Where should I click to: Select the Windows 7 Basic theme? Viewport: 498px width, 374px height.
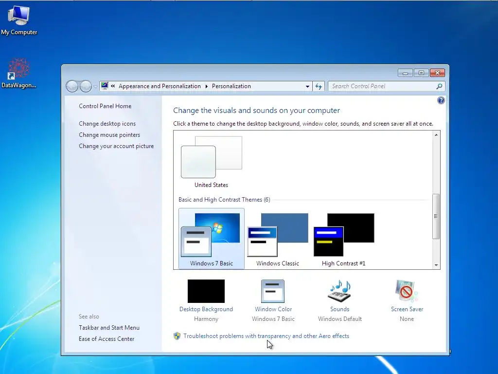click(x=211, y=239)
